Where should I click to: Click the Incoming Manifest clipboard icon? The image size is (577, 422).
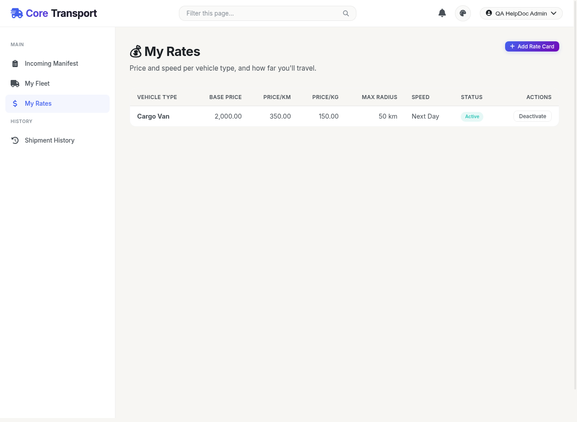(15, 64)
